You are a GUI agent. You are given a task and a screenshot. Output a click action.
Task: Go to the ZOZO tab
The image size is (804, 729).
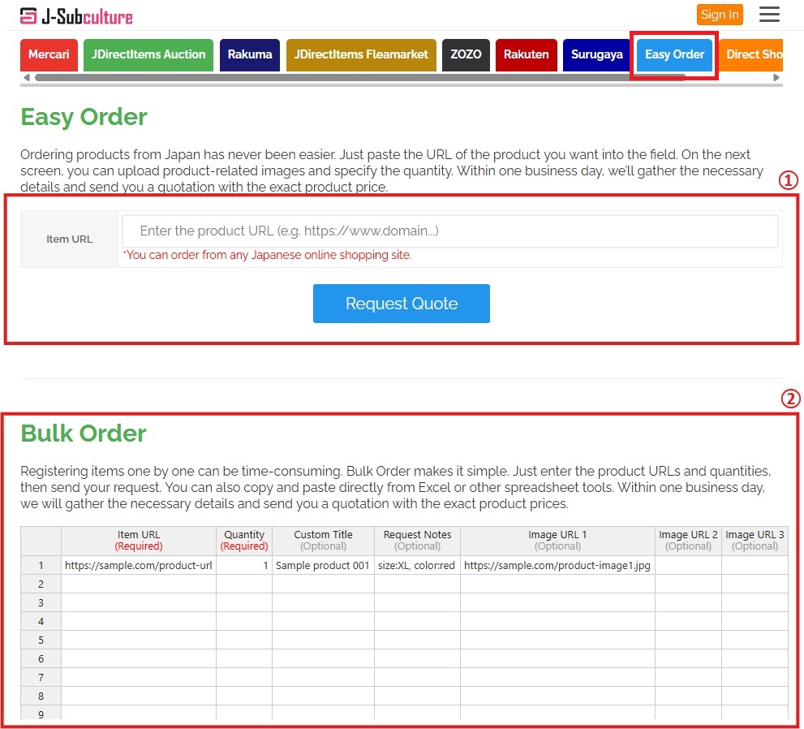[x=466, y=55]
